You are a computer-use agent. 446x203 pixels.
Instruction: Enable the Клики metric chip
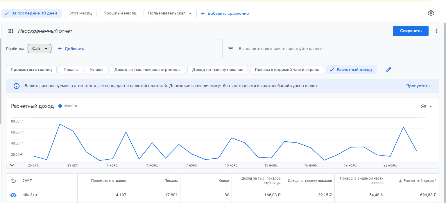(96, 70)
